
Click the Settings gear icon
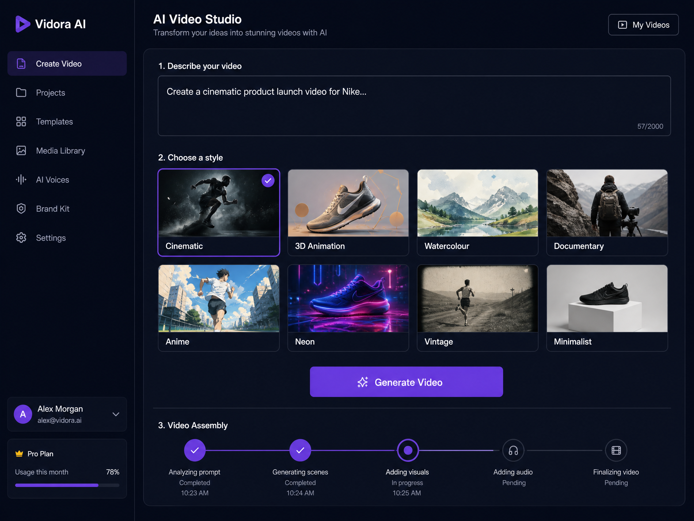(x=21, y=238)
